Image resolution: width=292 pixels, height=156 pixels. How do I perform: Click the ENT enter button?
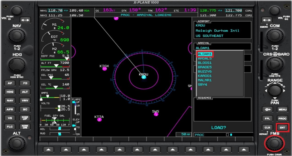tap(282, 128)
